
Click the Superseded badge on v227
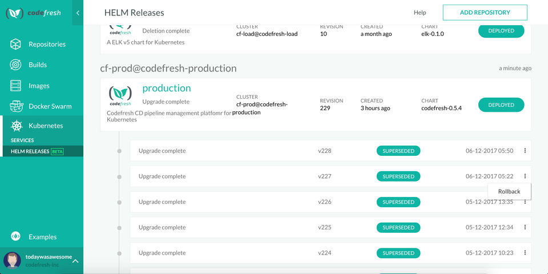pyautogui.click(x=398, y=176)
